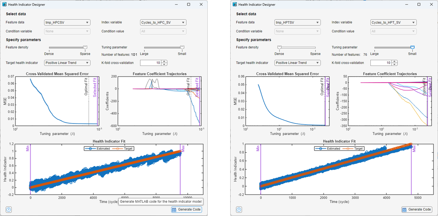Click Generate Code button in left window

186,210
